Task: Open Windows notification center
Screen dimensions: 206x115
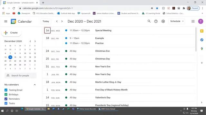Action: coord(201,111)
